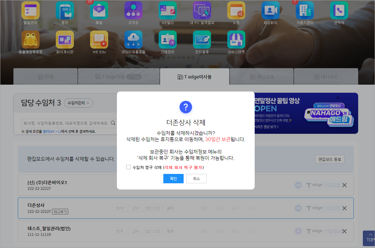Open the 메일 app icon
Image resolution: width=375 pixels, height=248 pixels.
(99, 11)
